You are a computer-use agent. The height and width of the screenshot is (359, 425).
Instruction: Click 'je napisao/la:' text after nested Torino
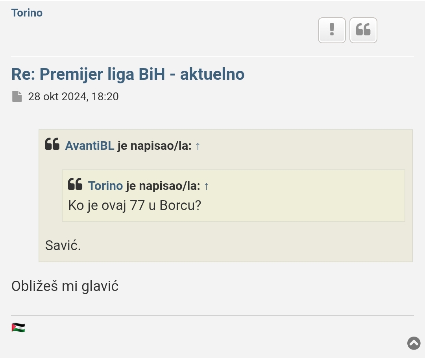[163, 186]
